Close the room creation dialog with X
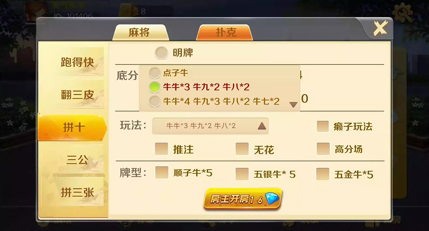Screen dimensions: 429x231 pos(380,28)
